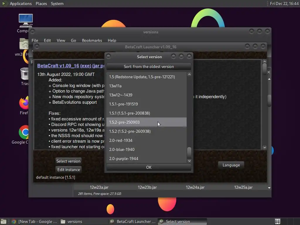Click the changelog scroll down arrow in launcher
Image resolution: width=300 pixels, height=225 pixels.
click(x=265, y=147)
